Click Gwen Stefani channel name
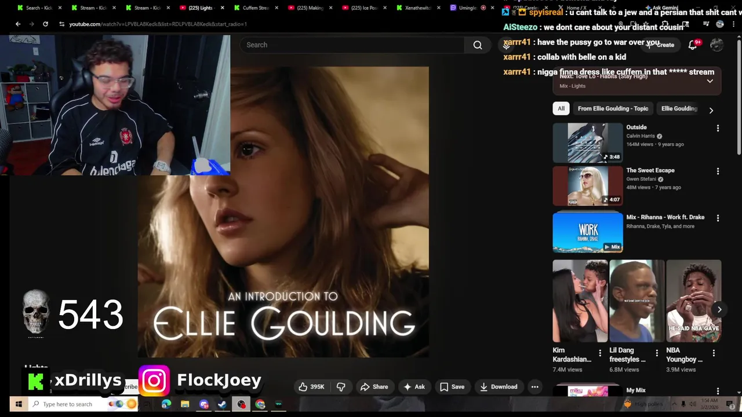 click(641, 179)
